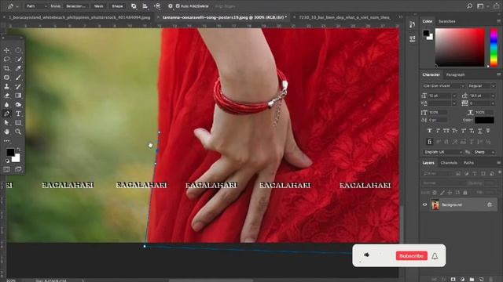Open the font size dropdown
The height and width of the screenshot is (282, 503).
point(454,96)
